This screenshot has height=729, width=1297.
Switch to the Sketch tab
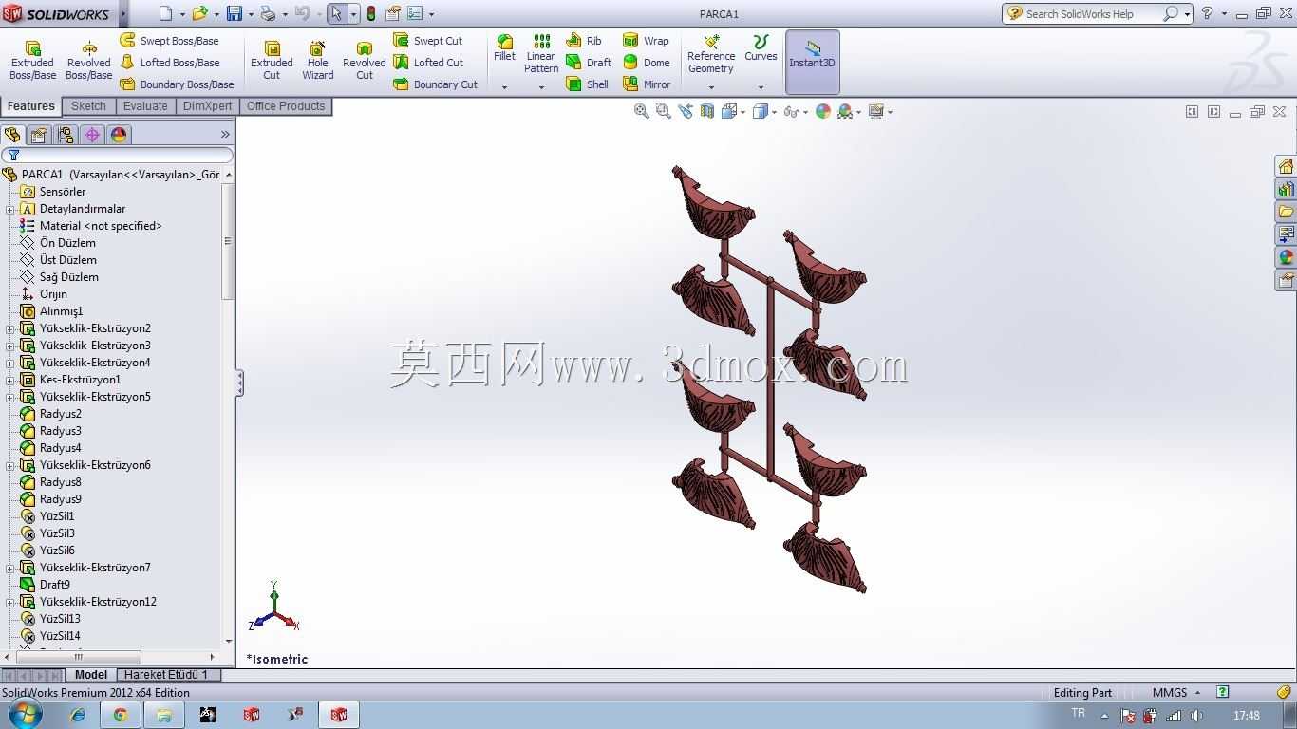tap(88, 106)
